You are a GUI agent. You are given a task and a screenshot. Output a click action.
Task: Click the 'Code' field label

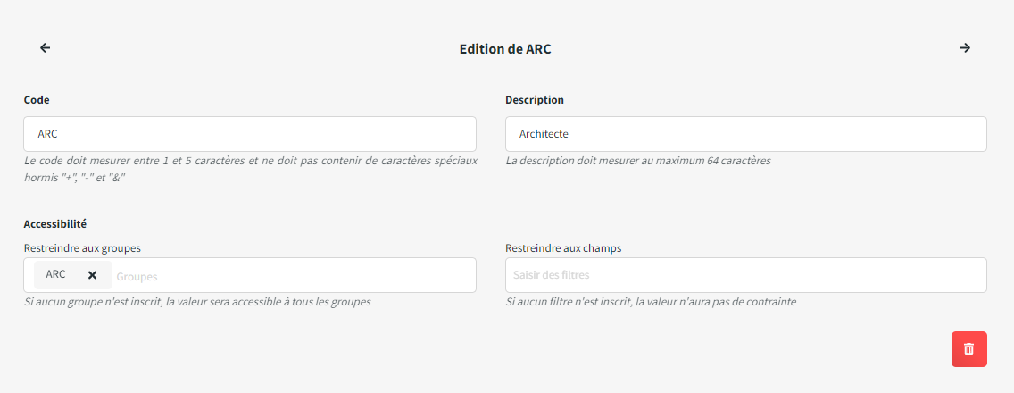(37, 100)
